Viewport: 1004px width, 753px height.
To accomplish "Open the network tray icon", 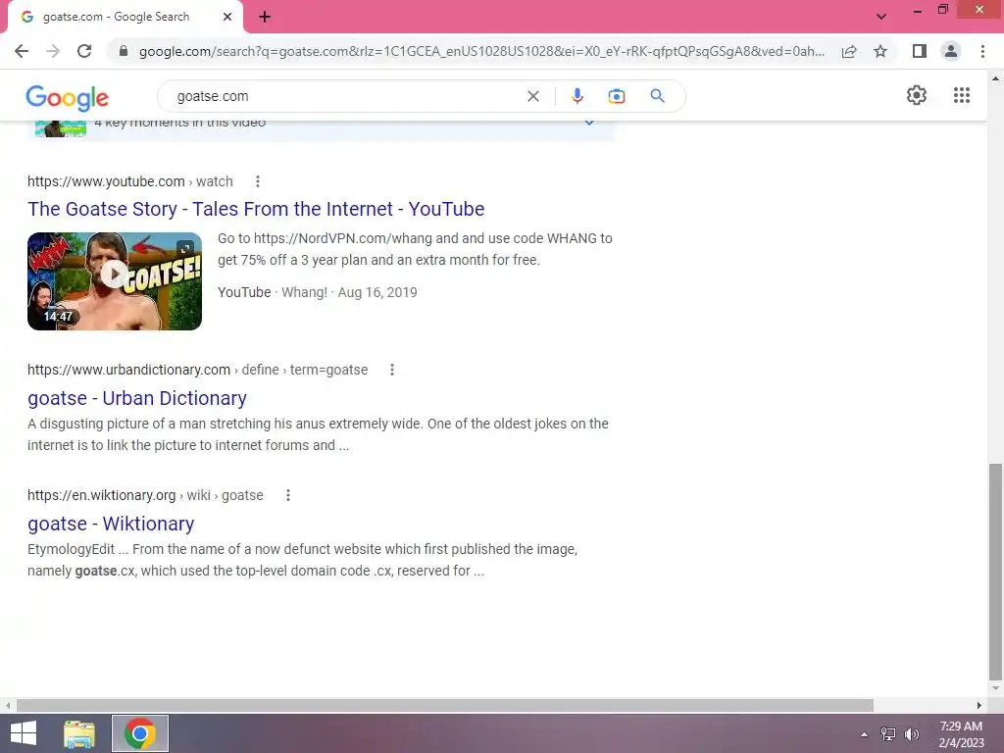I will point(888,734).
